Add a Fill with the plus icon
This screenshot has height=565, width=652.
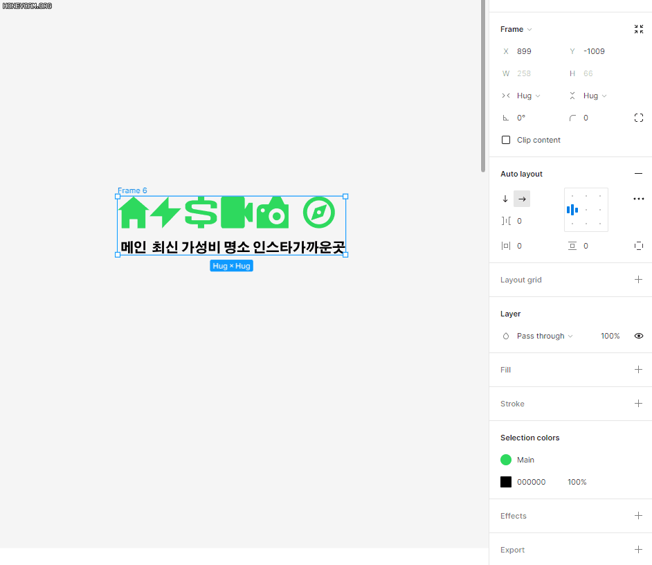click(638, 370)
